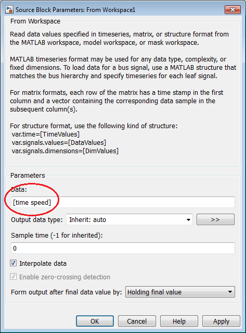
Task: Toggle the Interpolate data checkbox
Action: point(14,263)
